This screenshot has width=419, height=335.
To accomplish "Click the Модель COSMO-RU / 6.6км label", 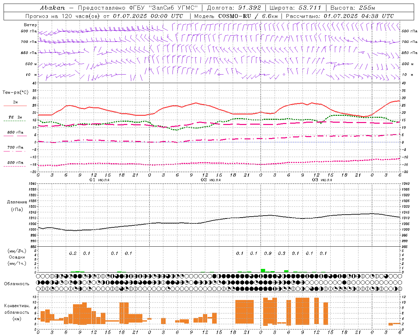I will click(236, 16).
